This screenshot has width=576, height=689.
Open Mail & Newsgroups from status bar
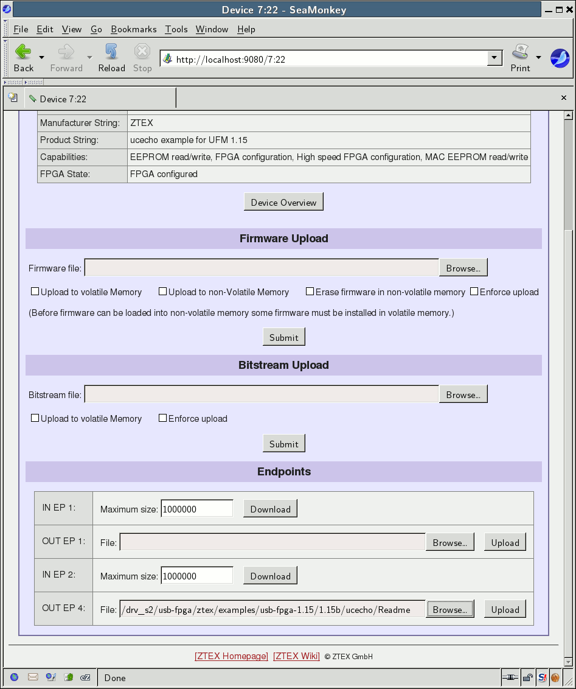pos(33,677)
